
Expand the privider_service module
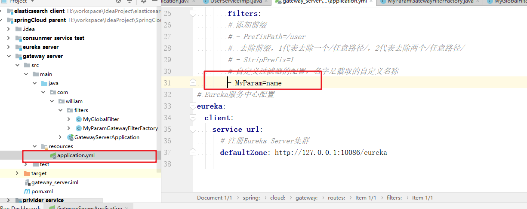click(x=9, y=200)
